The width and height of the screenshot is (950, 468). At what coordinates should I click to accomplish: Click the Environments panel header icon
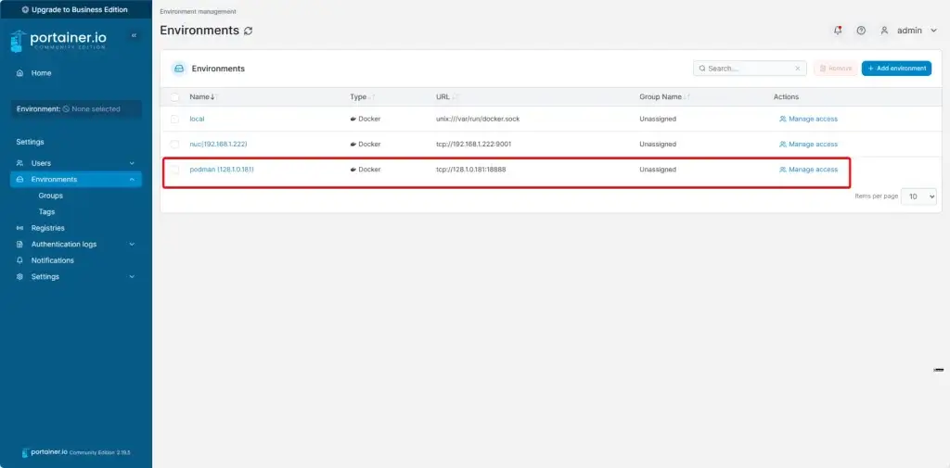(x=178, y=69)
